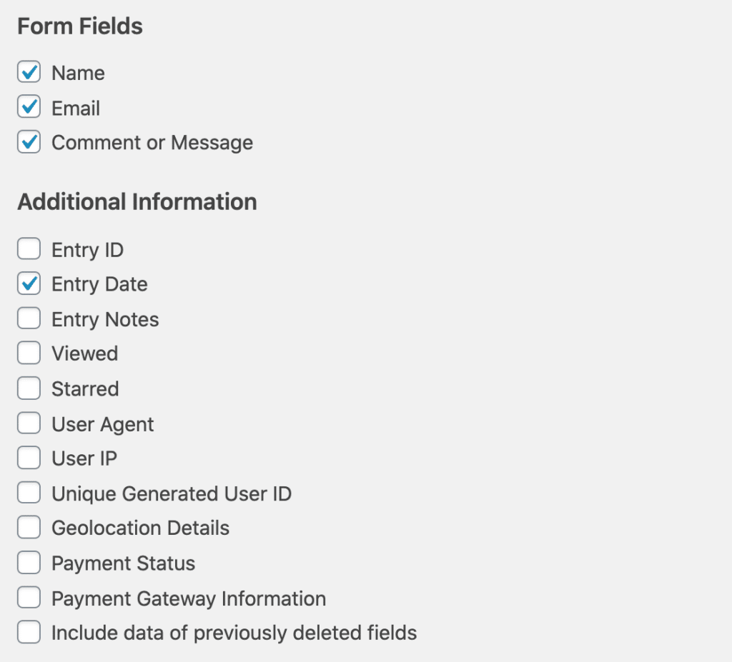The width and height of the screenshot is (732, 662).
Task: Uncheck the Entry Date checkbox
Action: coord(29,284)
